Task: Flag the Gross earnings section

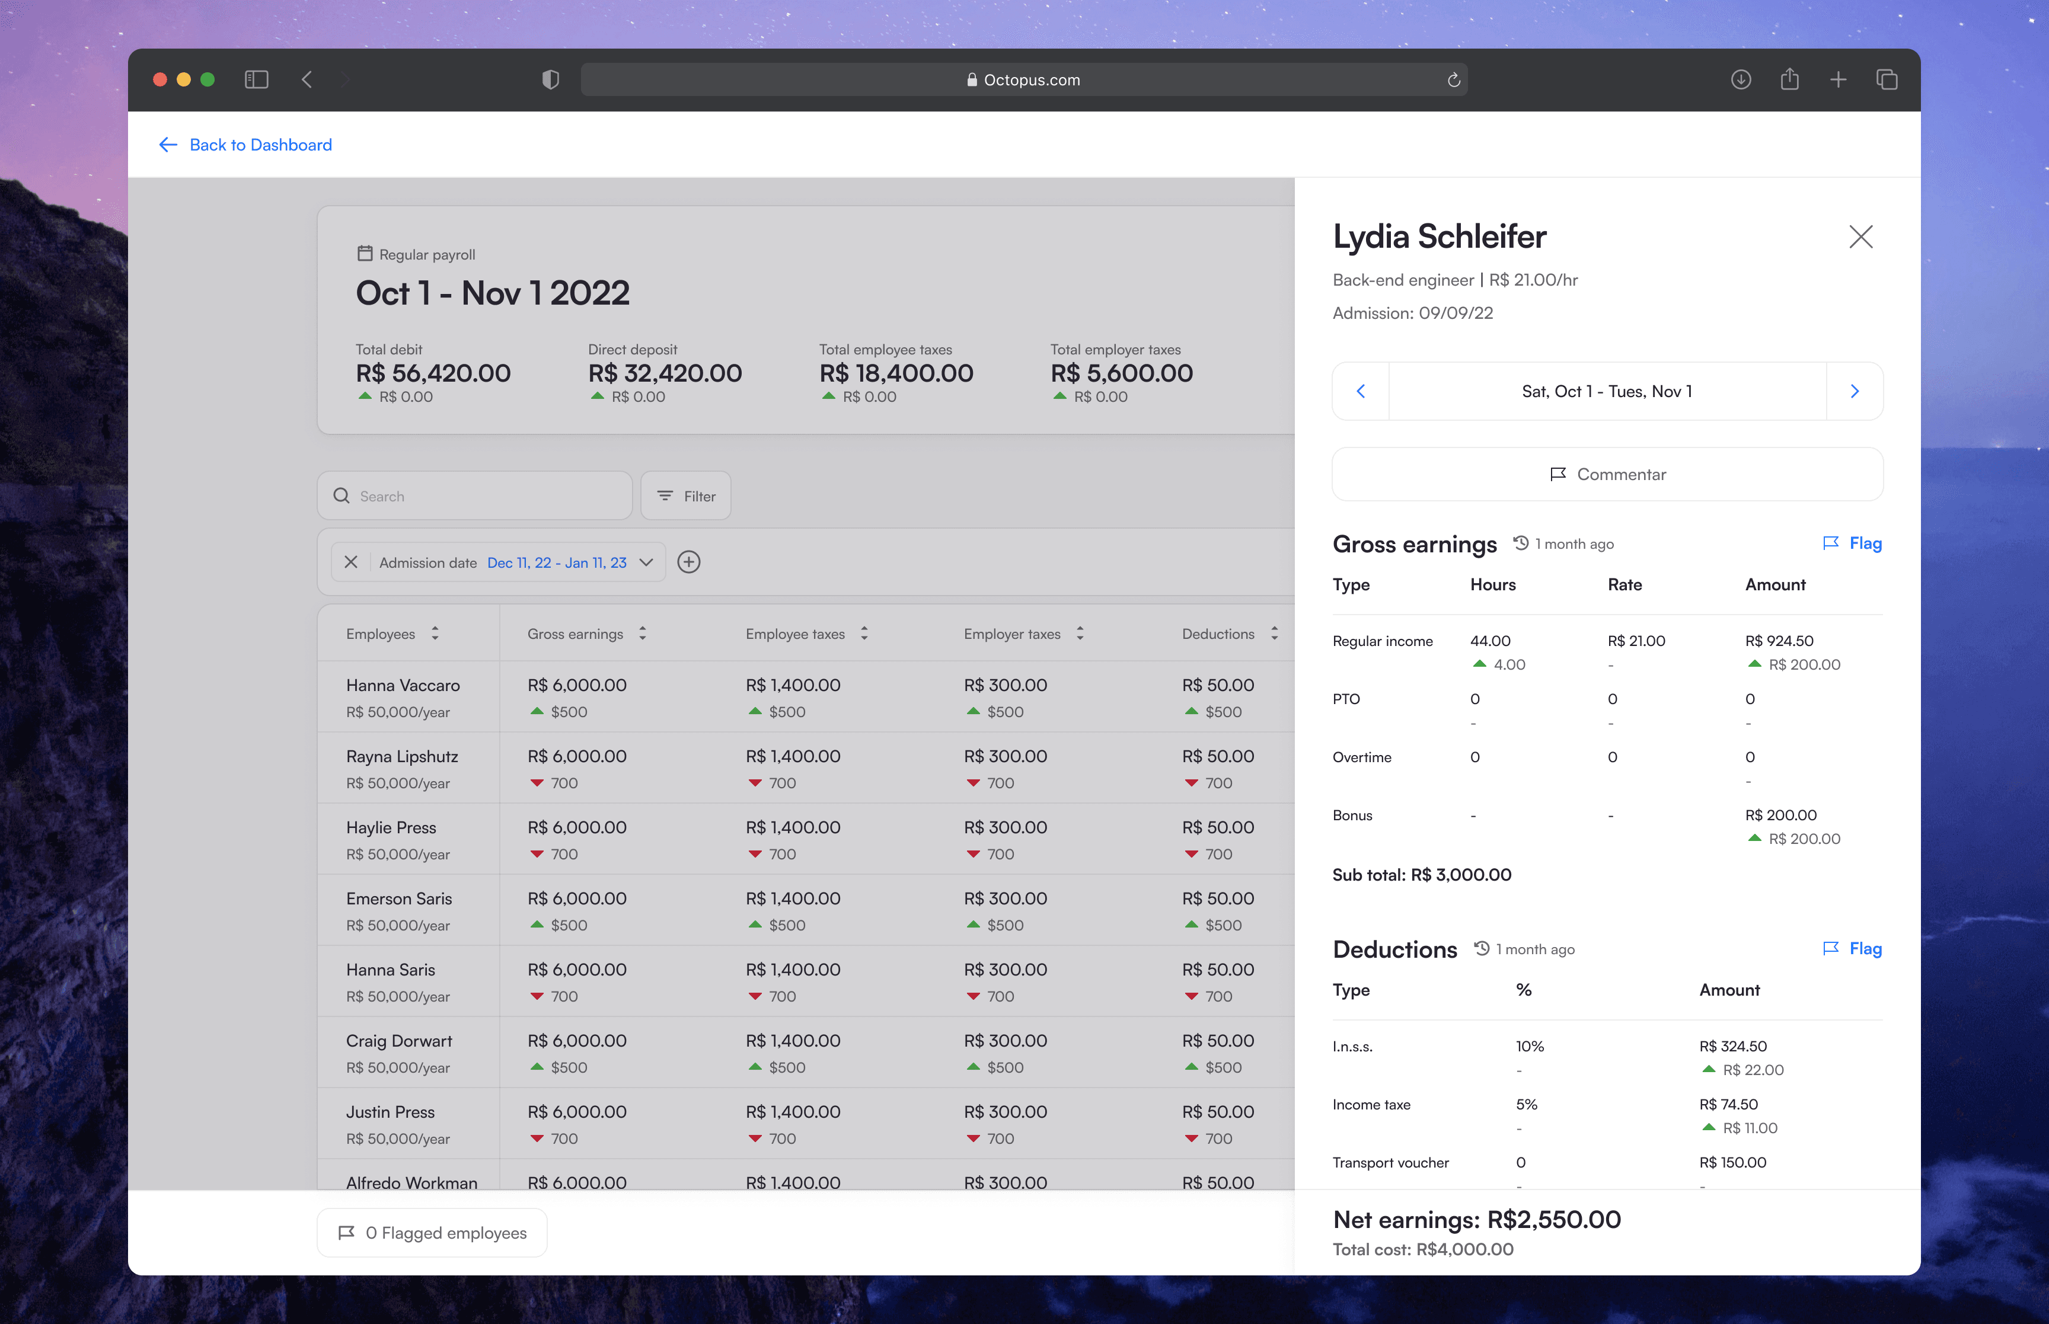Action: point(1852,543)
